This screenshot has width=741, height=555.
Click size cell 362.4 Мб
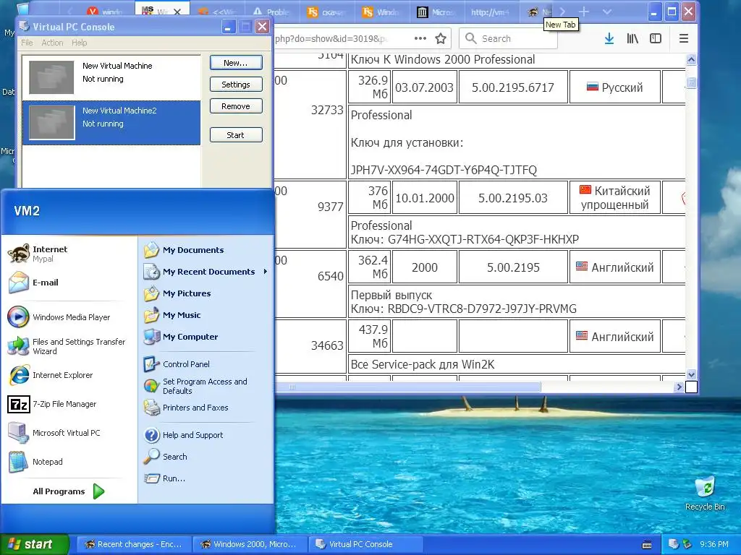click(369, 267)
